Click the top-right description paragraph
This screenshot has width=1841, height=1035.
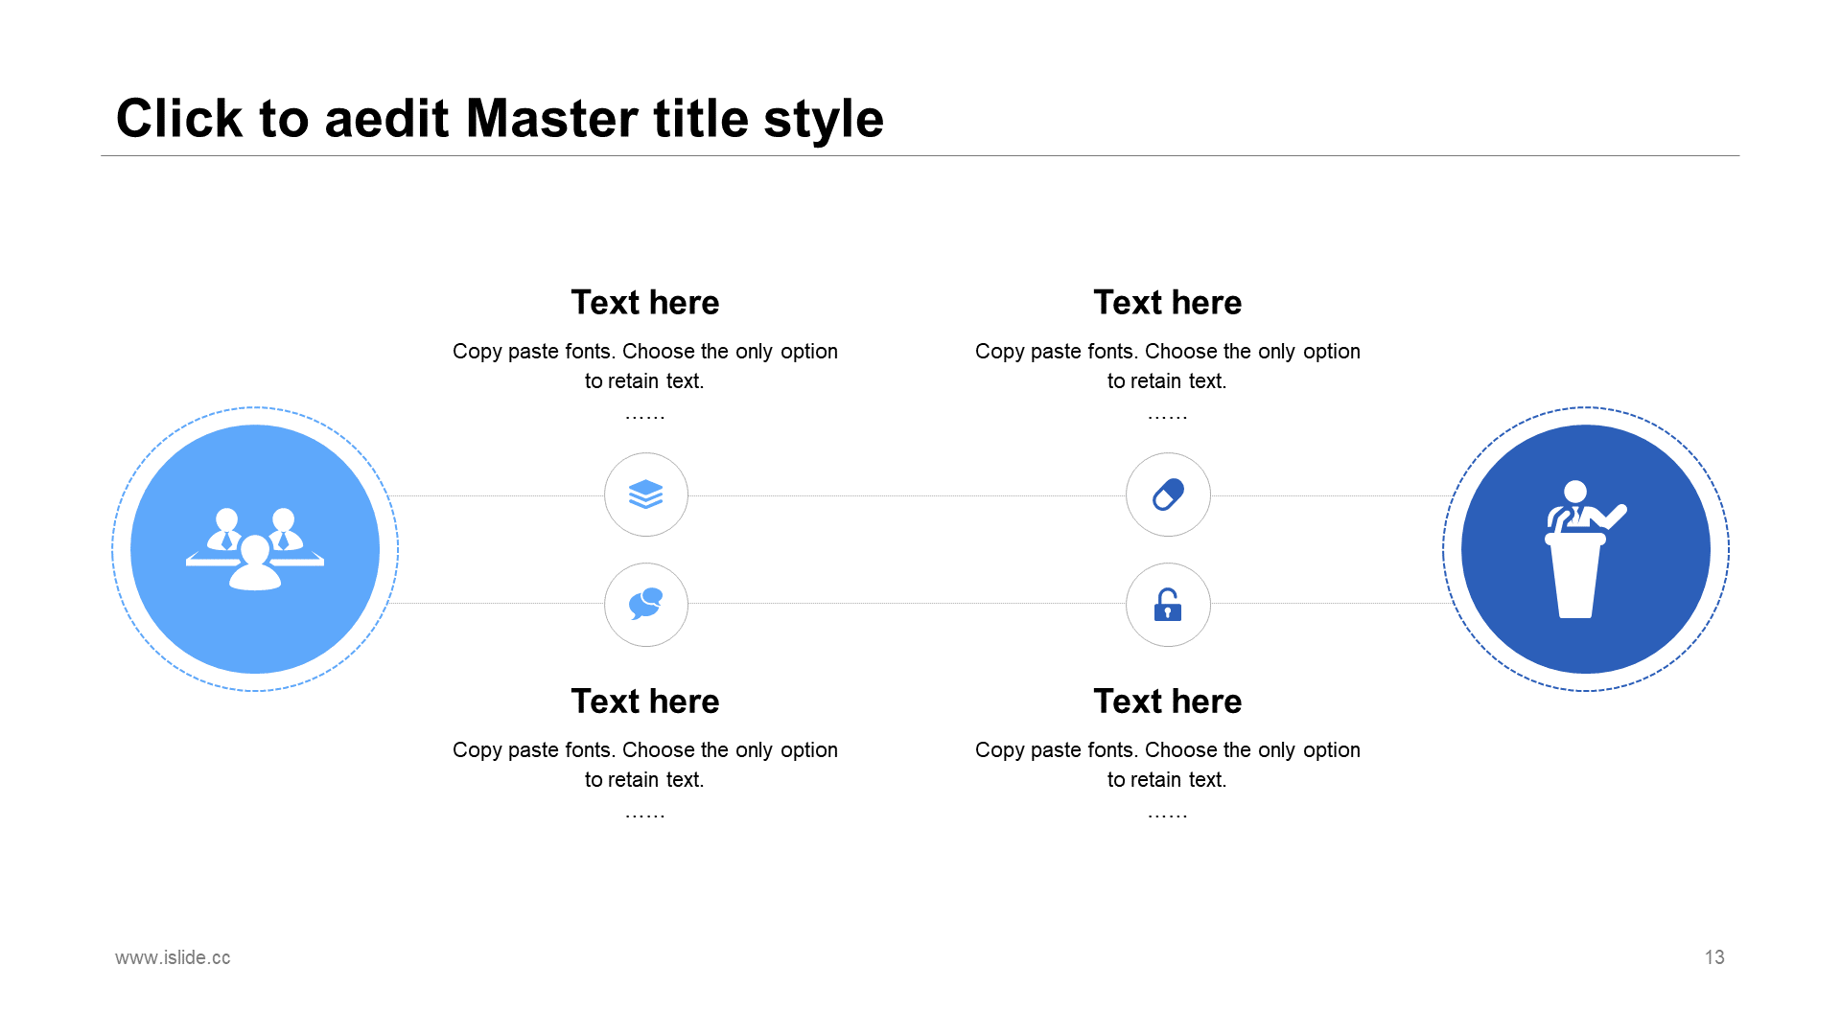tap(1168, 366)
